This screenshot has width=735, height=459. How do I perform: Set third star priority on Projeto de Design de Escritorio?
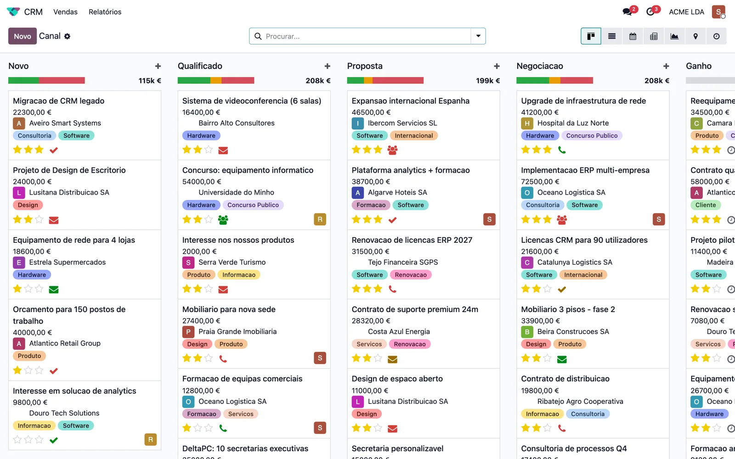(x=39, y=219)
